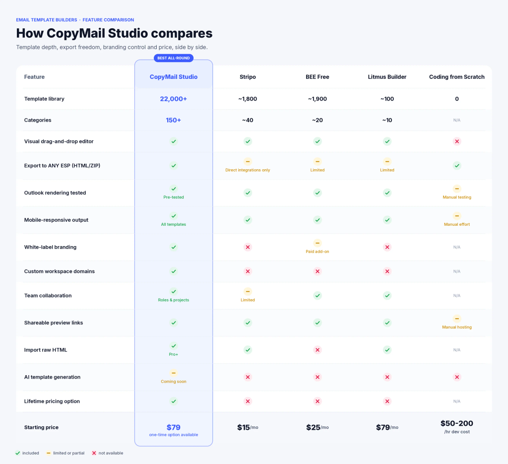Image resolution: width=508 pixels, height=464 pixels.
Task: Select the CopyMail Studio column header
Action: pyautogui.click(x=174, y=77)
